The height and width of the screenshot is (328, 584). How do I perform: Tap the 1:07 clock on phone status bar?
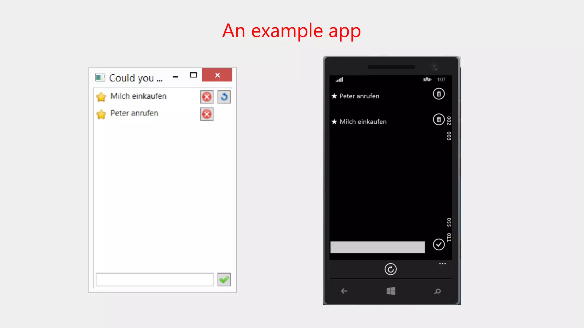point(441,79)
